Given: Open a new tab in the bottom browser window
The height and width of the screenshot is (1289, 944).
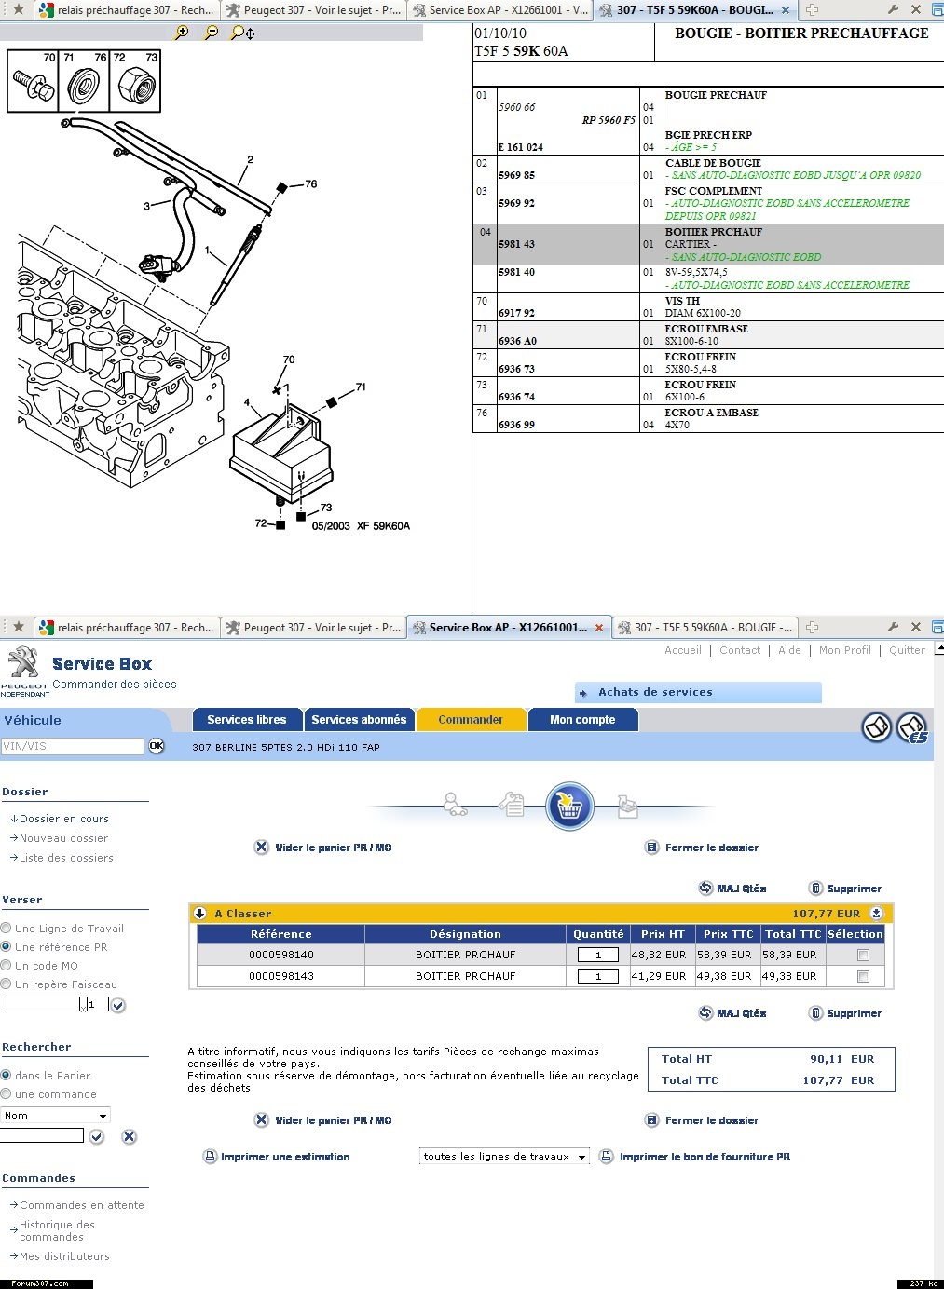Looking at the screenshot, I should [812, 628].
